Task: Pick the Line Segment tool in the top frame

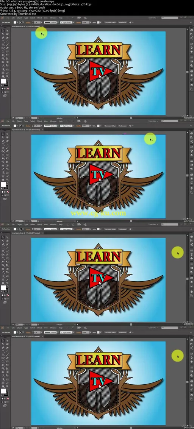Action: (7, 41)
